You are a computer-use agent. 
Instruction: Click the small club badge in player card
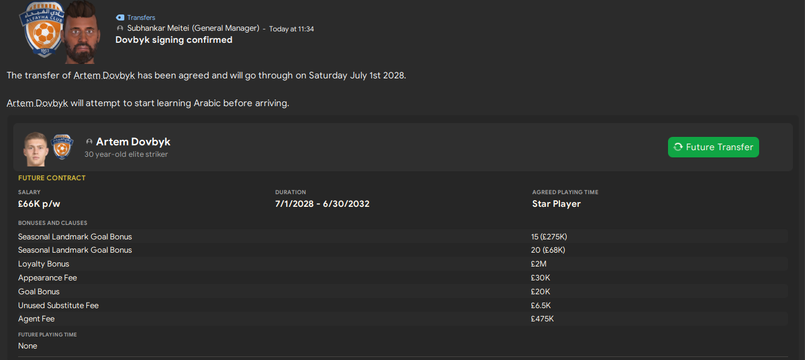click(62, 147)
